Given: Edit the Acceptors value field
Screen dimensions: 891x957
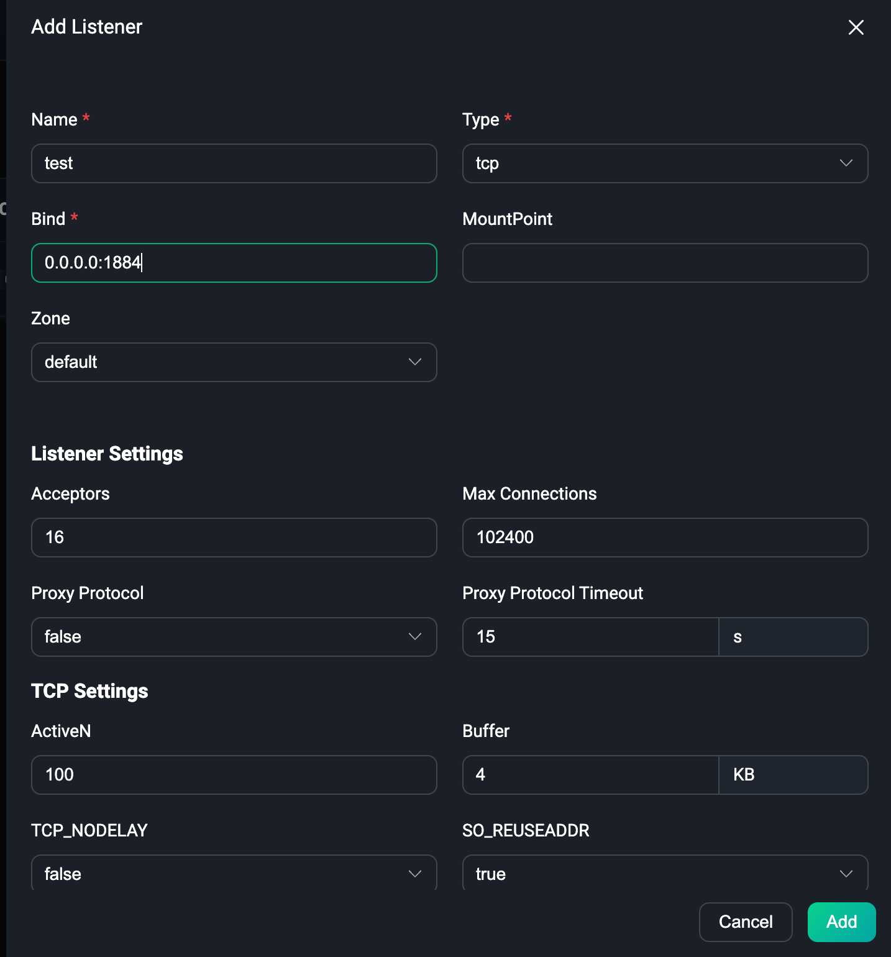Looking at the screenshot, I should pyautogui.click(x=234, y=538).
